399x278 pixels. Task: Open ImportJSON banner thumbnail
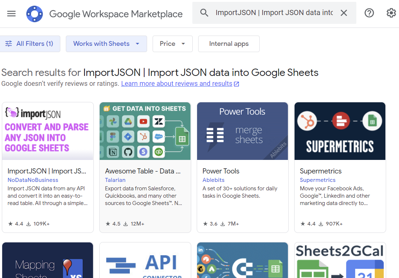point(48,131)
